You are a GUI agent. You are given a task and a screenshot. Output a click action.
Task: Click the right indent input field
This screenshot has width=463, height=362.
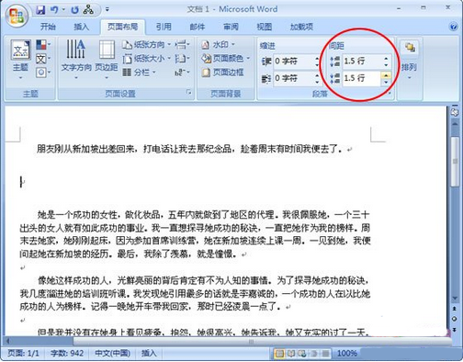(294, 78)
